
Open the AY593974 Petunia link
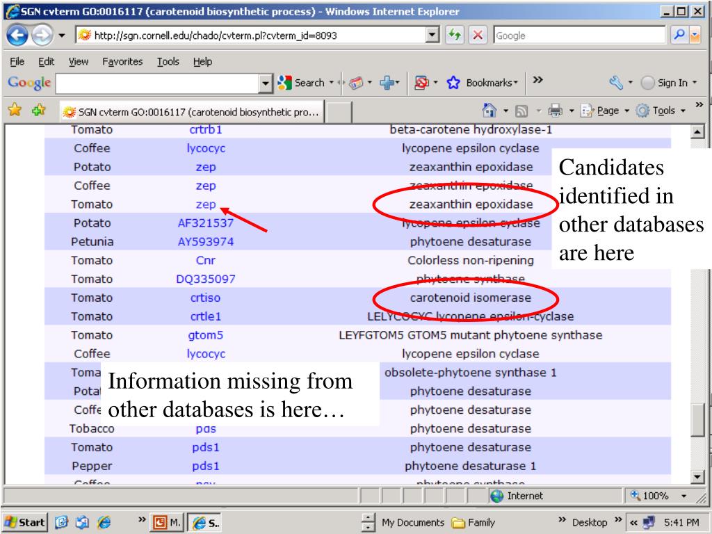click(x=206, y=241)
